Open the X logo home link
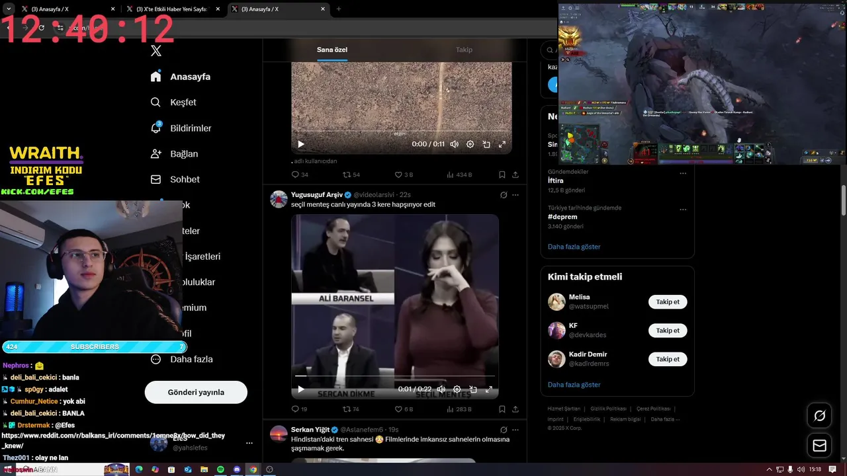Viewport: 847px width, 476px height. tap(156, 51)
